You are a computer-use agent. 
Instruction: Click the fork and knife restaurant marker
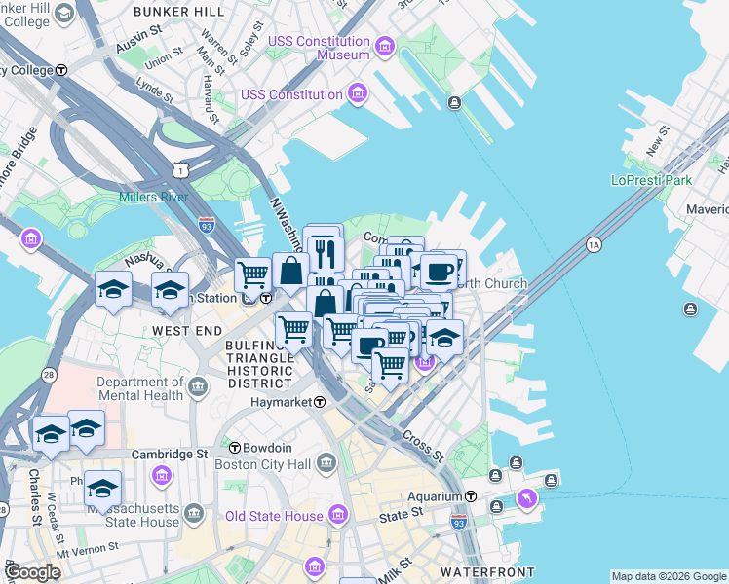(326, 254)
